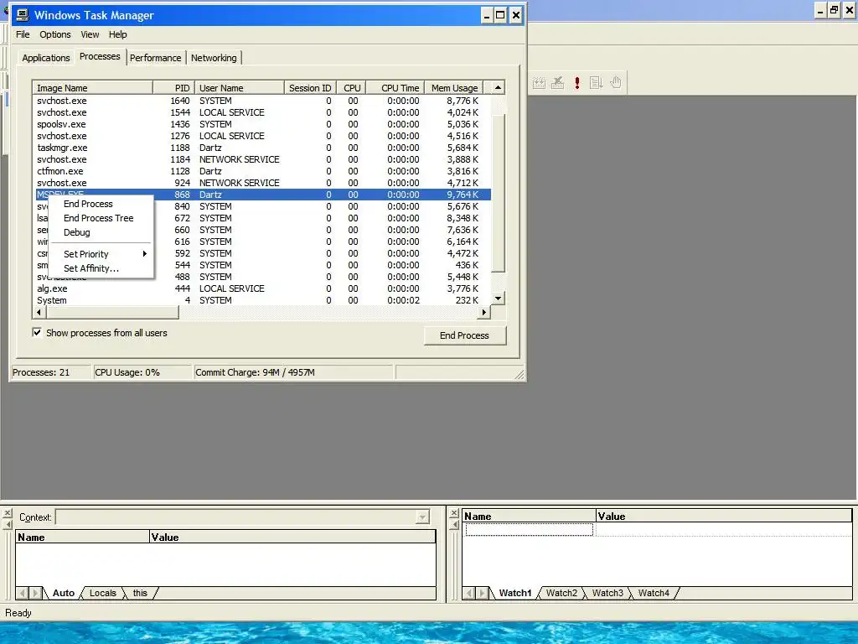The height and width of the screenshot is (644, 858).
Task: Sort processes by PID column header
Action: pyautogui.click(x=173, y=87)
